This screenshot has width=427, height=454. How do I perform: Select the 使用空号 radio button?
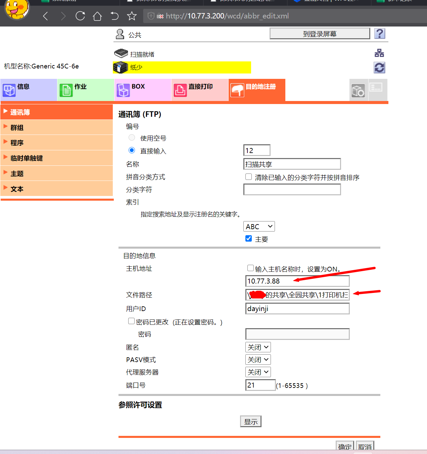click(132, 138)
